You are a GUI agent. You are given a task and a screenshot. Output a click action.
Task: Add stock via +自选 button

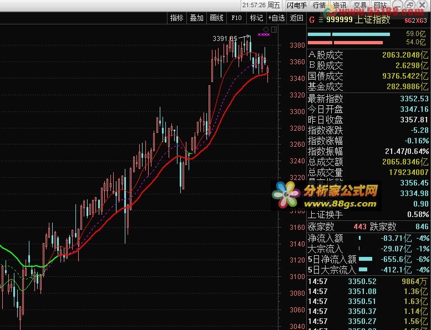[277, 18]
